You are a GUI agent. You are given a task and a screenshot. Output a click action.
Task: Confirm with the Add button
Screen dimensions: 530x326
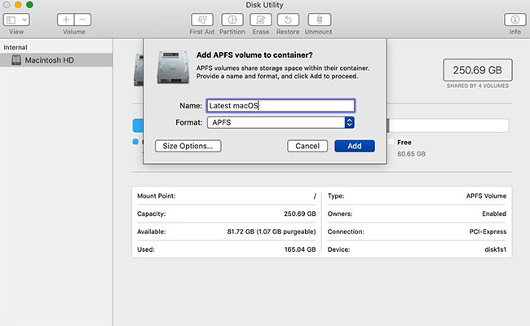tap(355, 146)
